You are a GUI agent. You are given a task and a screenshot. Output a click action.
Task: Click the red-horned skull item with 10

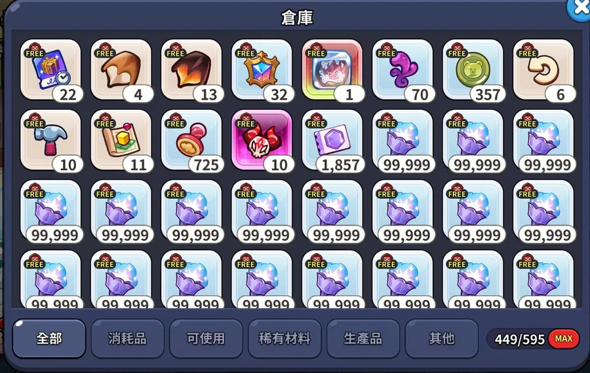click(262, 140)
